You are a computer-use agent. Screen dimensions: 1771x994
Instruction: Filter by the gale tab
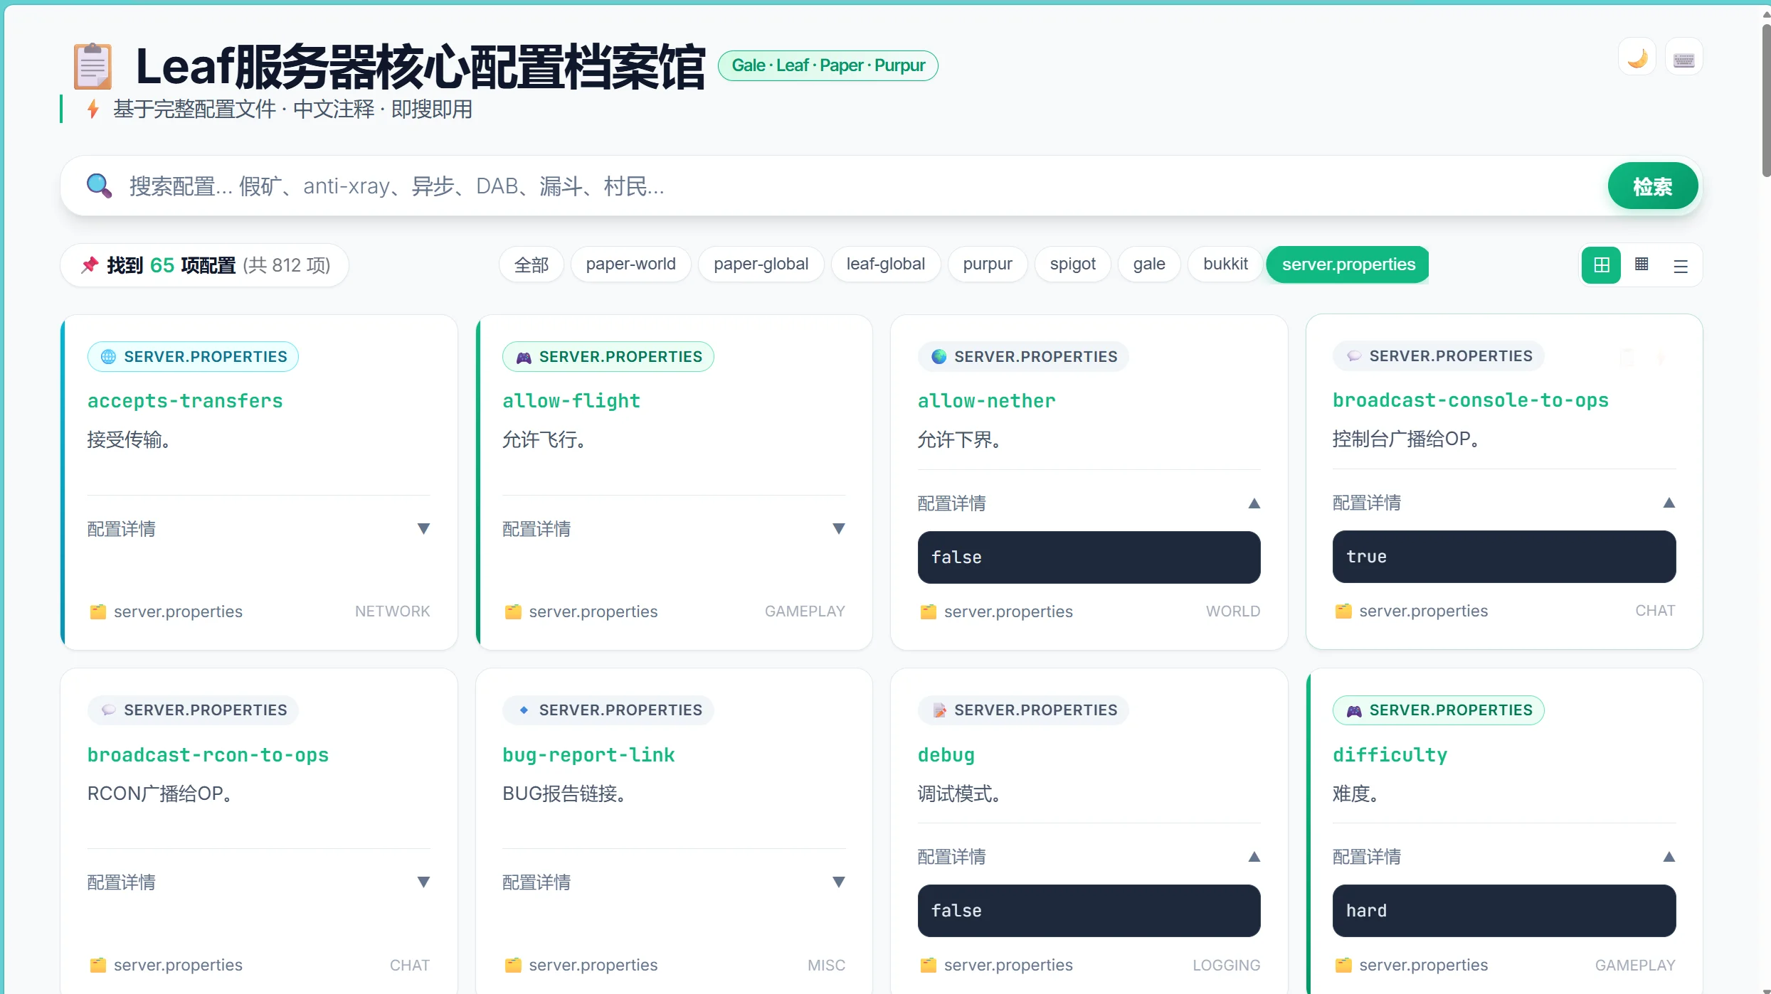[x=1149, y=264]
